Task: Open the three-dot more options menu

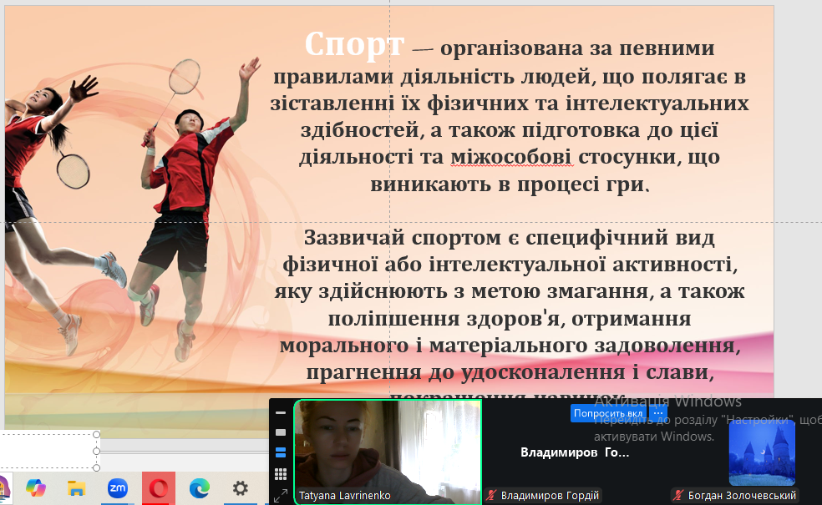Action: (658, 413)
